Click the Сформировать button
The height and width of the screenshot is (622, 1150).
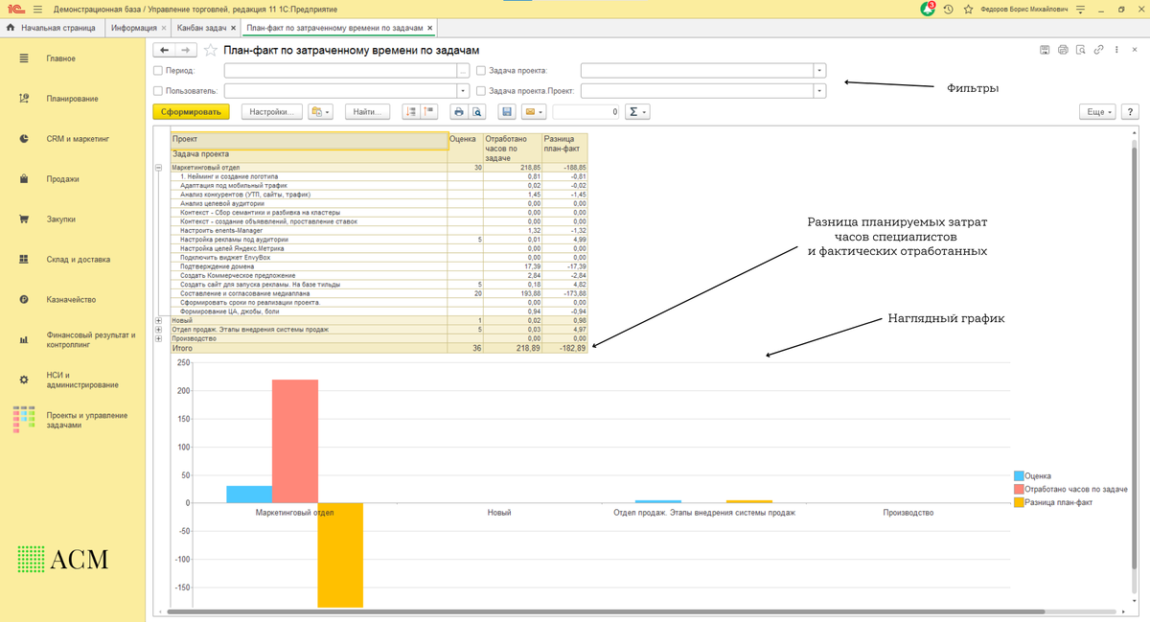tap(191, 112)
